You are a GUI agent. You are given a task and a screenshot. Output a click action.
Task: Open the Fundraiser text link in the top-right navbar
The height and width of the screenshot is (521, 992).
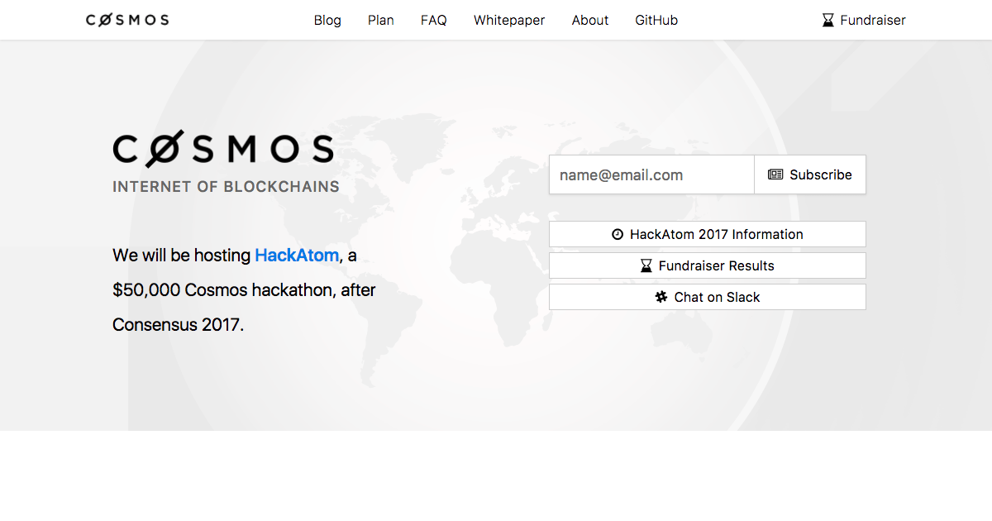click(x=873, y=20)
